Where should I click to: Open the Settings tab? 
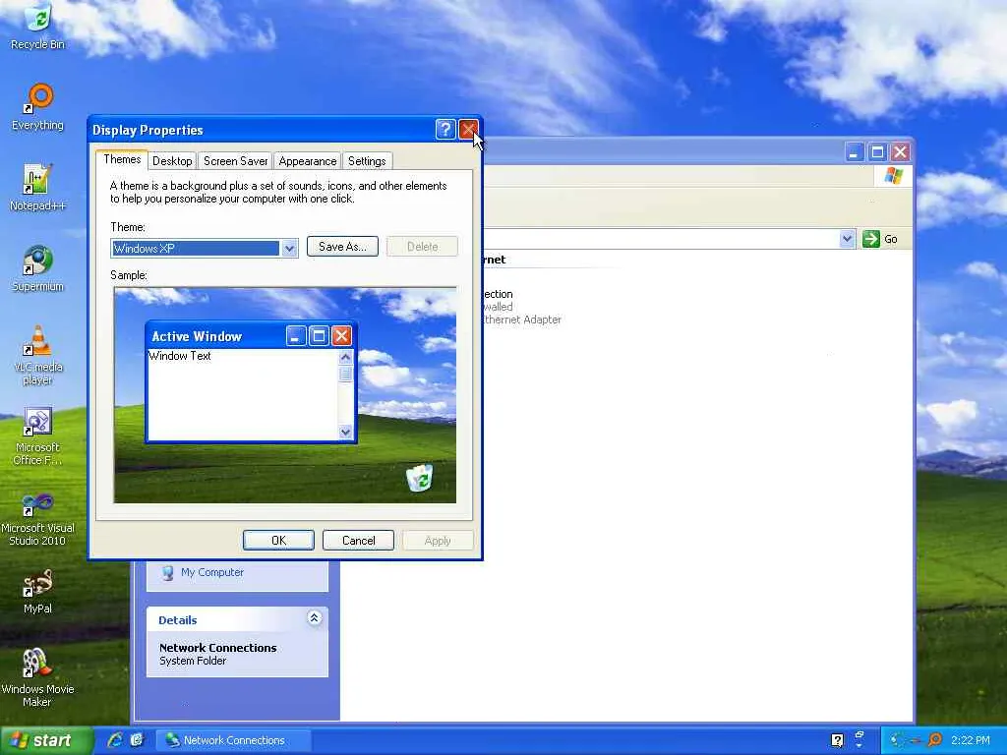point(367,161)
